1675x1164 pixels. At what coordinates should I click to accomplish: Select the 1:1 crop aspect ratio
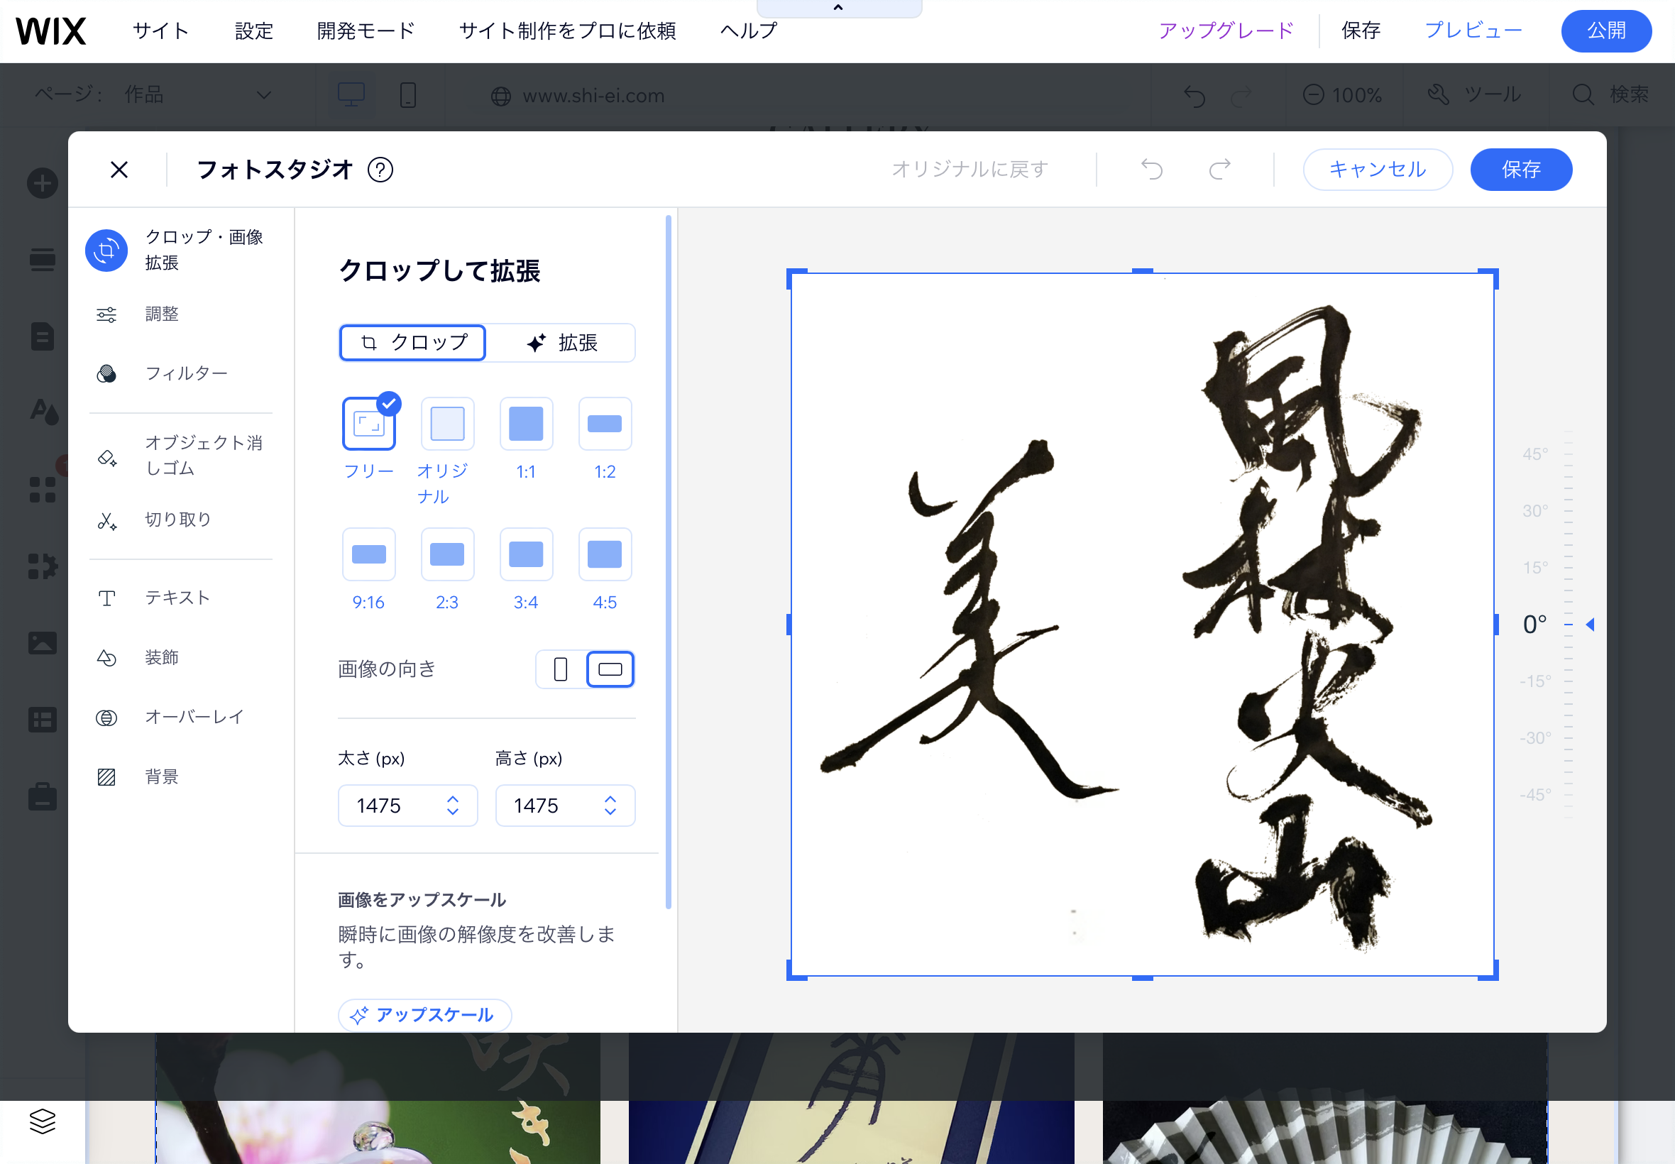pos(526,424)
